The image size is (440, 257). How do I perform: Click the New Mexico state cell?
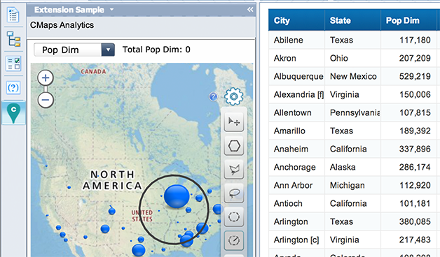[x=352, y=76]
